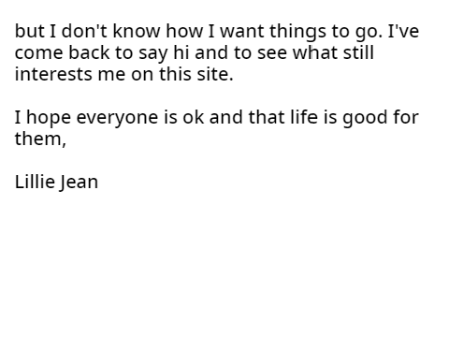Click on "I've" at end of first line

coord(403,31)
